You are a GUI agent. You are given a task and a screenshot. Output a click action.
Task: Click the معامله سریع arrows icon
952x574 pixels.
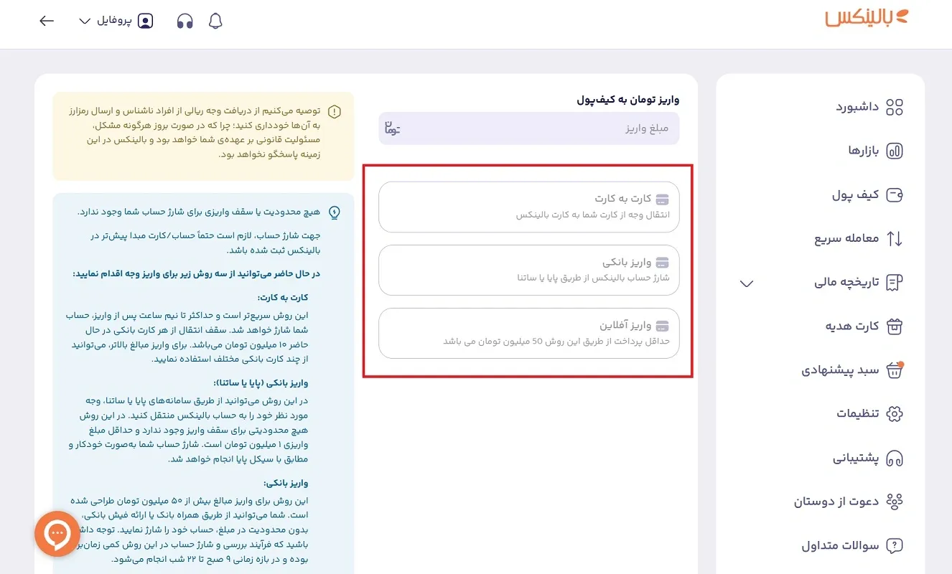pyautogui.click(x=895, y=239)
